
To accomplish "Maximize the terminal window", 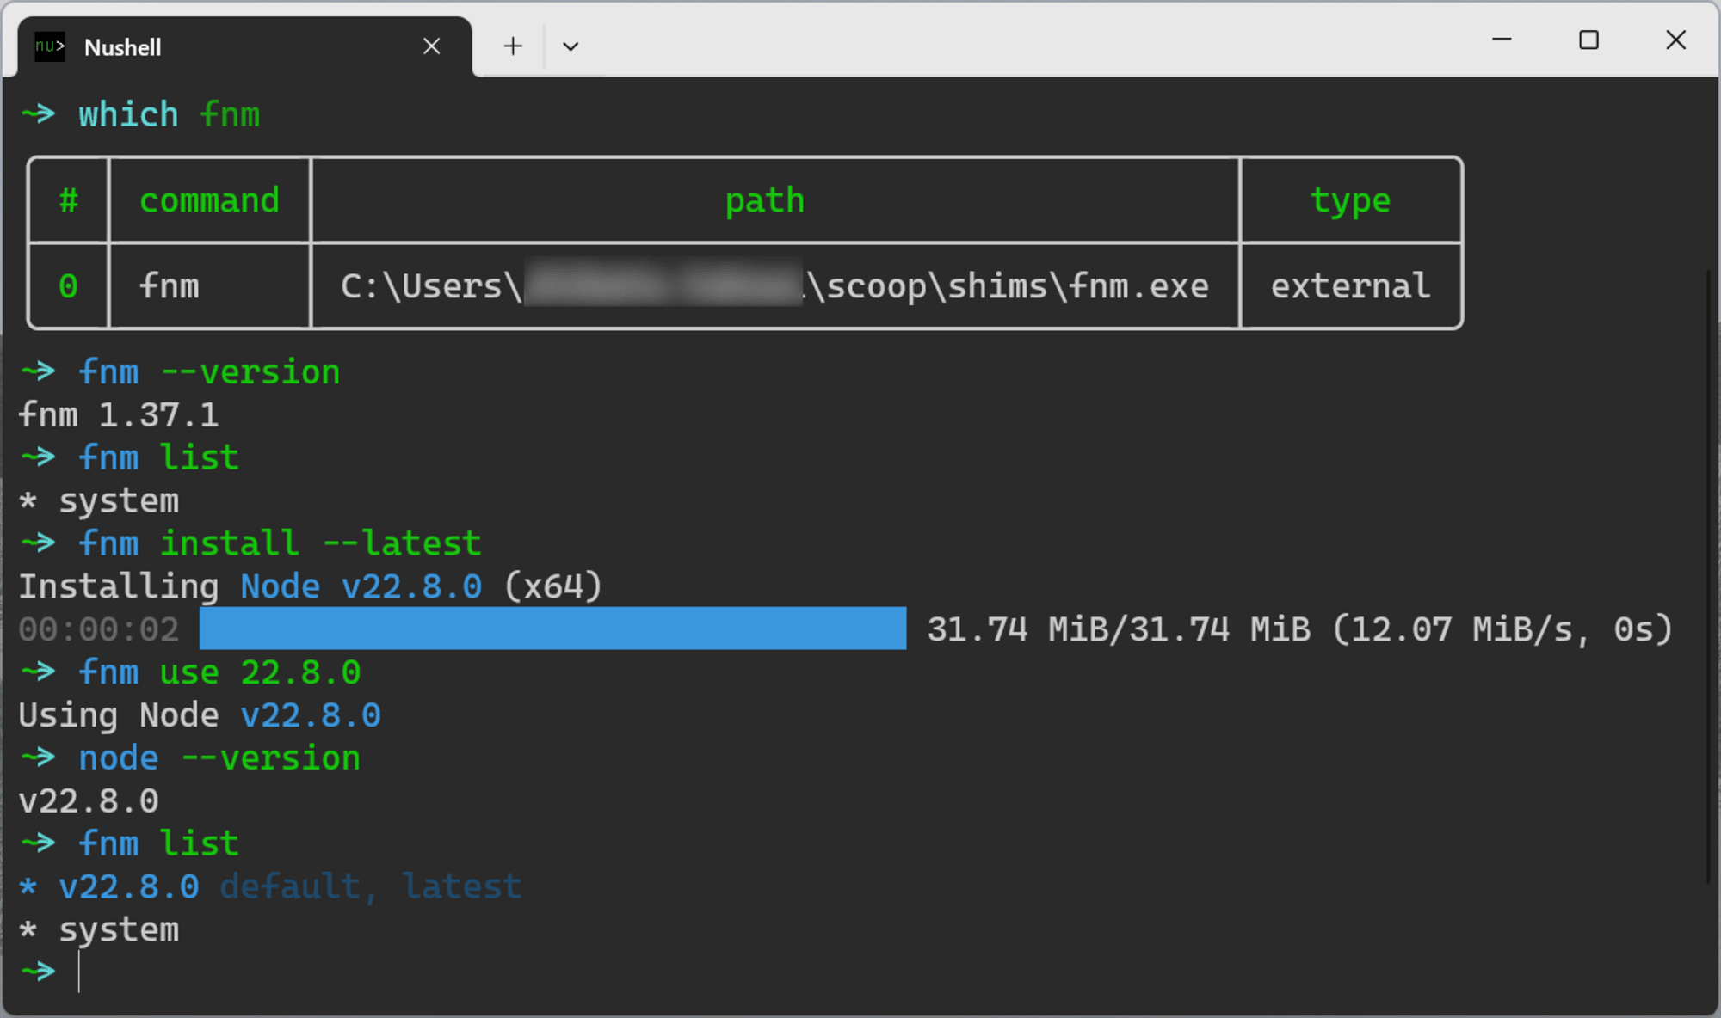I will 1588,40.
